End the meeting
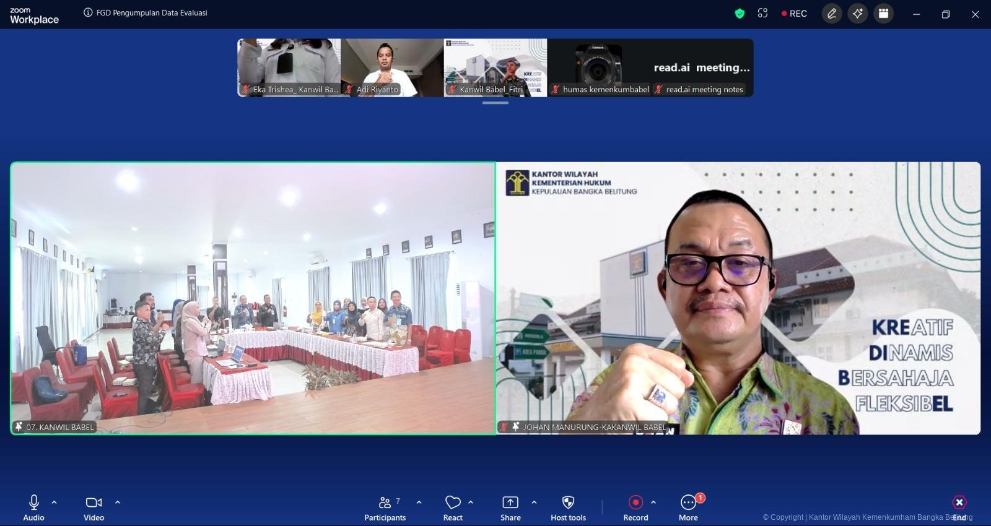Screen dimensions: 991x526 959,508
